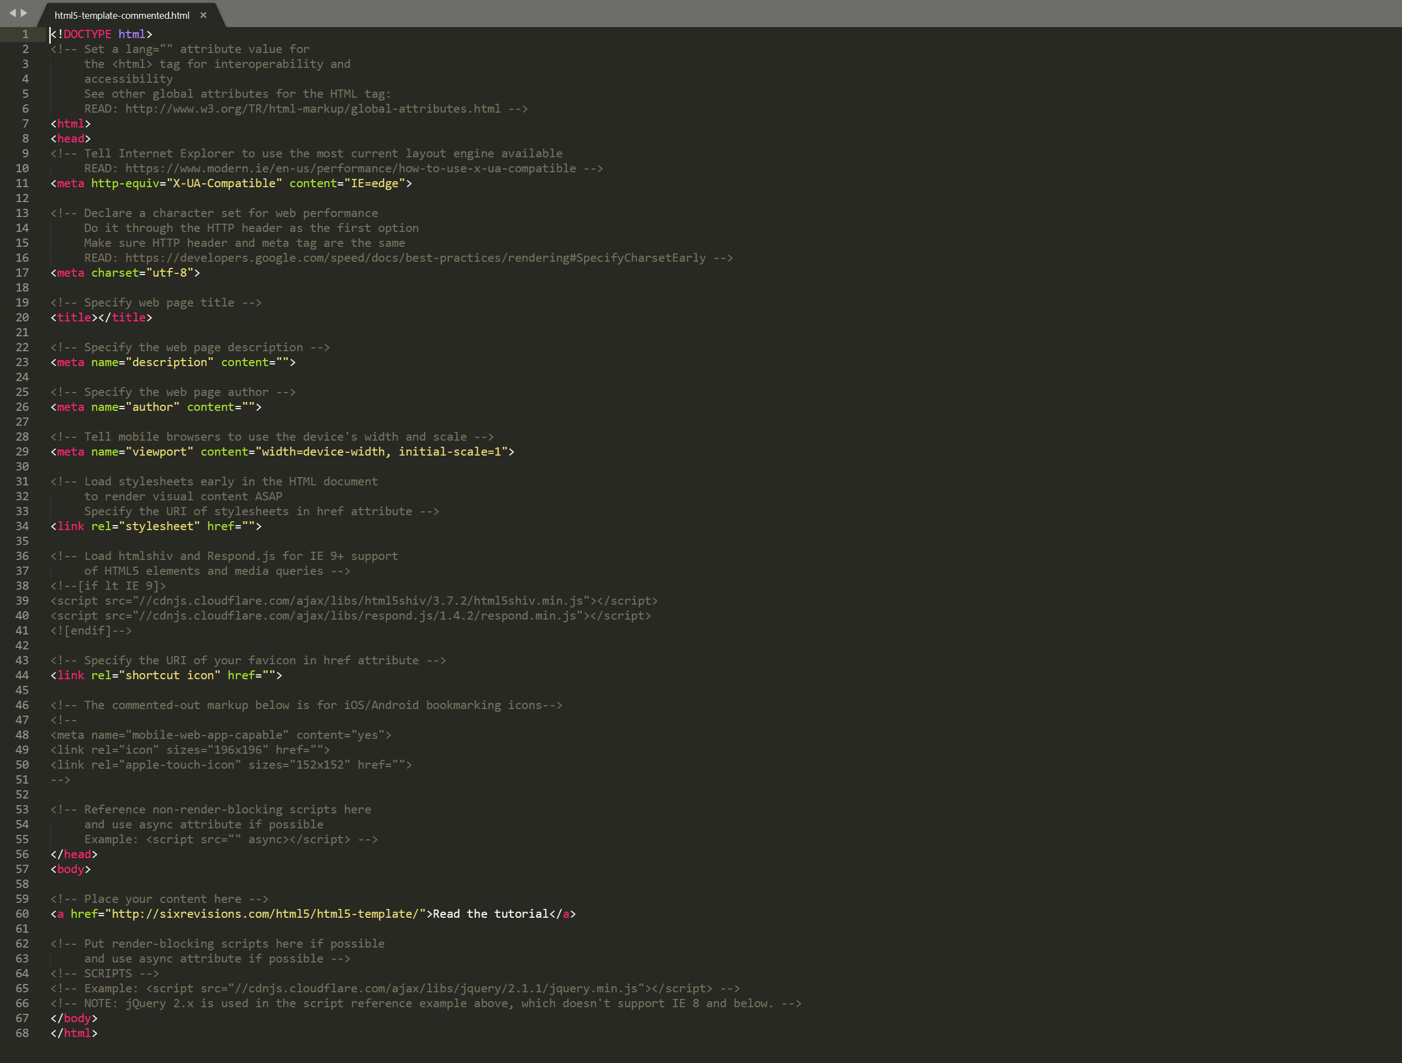Click the modern.ie x-ua-compatible URL
This screenshot has width=1402, height=1063.
coord(350,168)
